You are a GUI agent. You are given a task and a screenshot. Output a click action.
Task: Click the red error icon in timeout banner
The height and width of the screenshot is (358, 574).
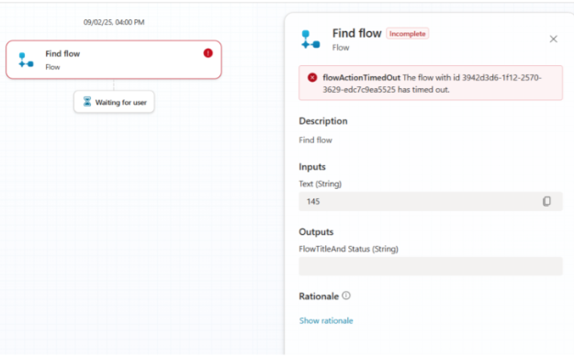[x=312, y=78]
